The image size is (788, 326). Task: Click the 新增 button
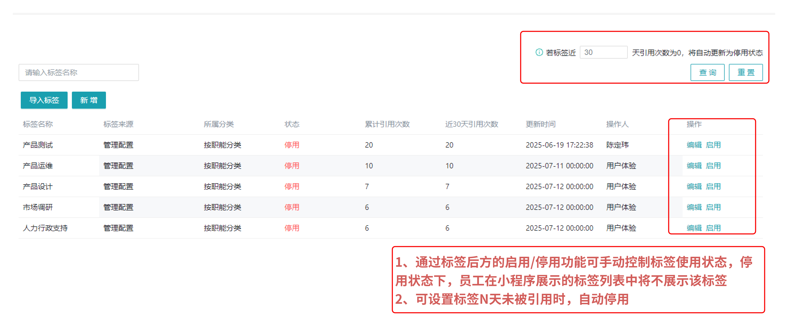coord(89,100)
